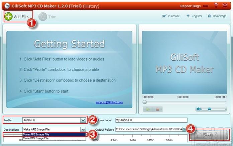Click the Volume Label input field

(x=151, y=120)
